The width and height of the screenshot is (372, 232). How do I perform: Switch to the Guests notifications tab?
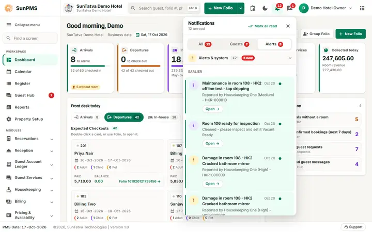click(x=239, y=44)
